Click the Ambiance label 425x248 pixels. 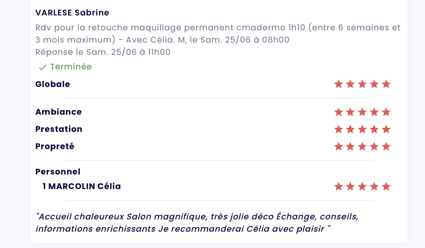[x=58, y=112]
